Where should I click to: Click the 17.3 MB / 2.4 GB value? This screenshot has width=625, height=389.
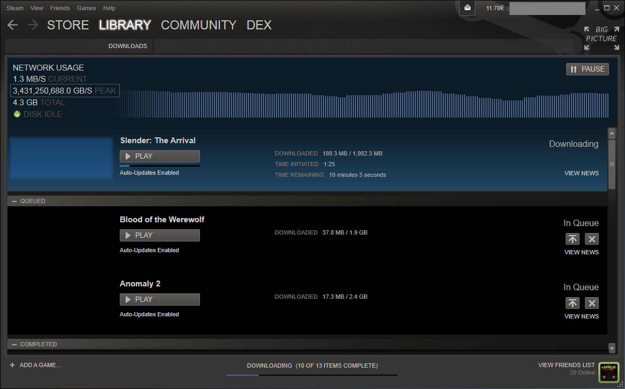(345, 297)
